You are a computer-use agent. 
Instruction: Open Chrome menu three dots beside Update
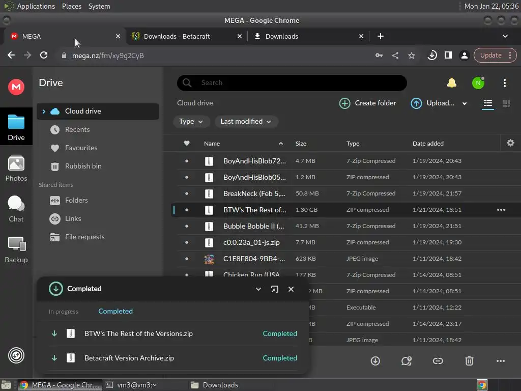[510, 55]
